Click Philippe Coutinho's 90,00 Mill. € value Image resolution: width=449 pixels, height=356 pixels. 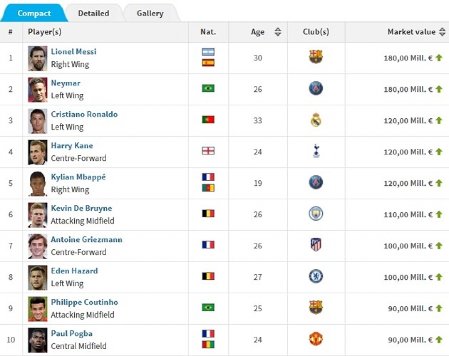[408, 308]
